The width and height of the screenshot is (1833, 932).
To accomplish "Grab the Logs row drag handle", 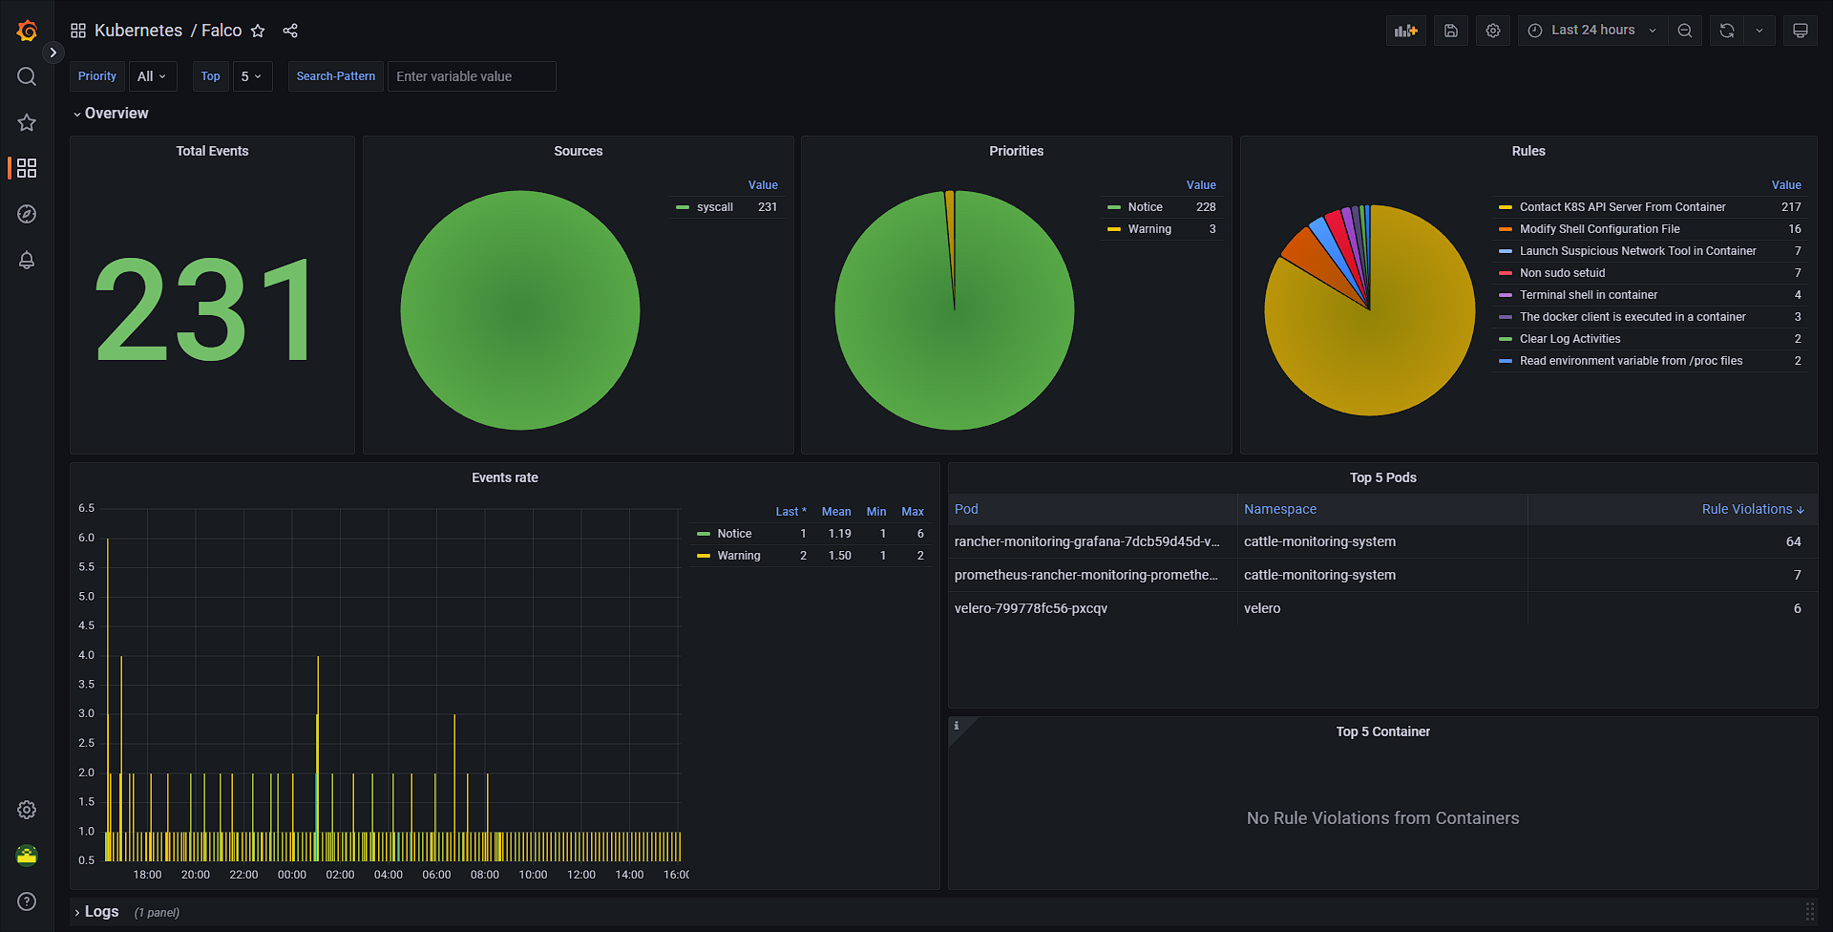I will [x=1809, y=912].
